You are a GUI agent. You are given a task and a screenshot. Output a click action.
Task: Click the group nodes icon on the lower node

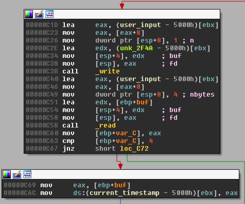pyautogui.click(x=27, y=174)
